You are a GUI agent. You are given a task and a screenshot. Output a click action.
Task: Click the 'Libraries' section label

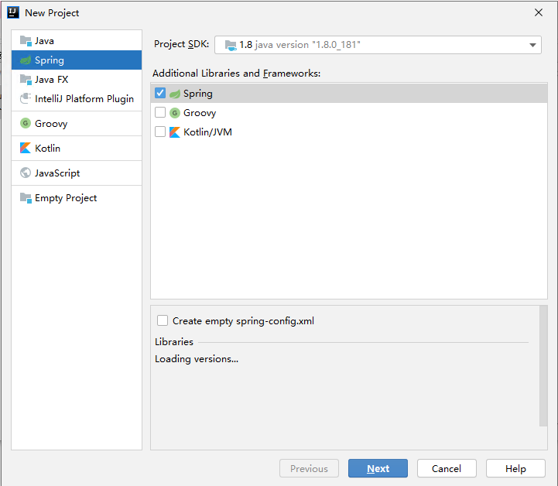[174, 341]
